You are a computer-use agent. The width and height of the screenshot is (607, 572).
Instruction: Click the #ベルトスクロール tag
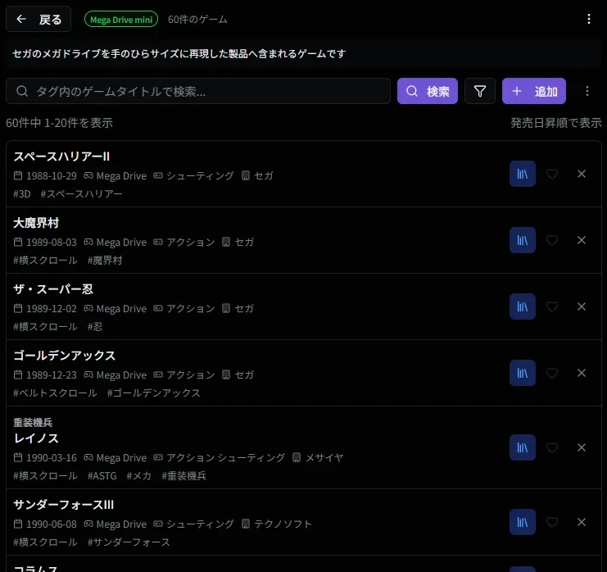[55, 393]
